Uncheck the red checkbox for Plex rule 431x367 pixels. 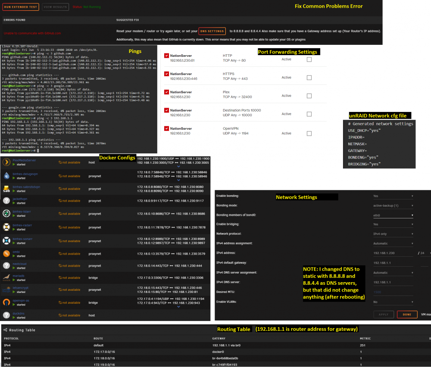166,92
